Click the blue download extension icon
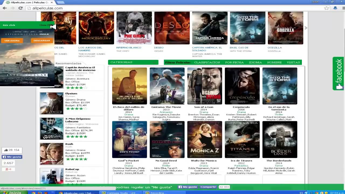 pos(335,8)
